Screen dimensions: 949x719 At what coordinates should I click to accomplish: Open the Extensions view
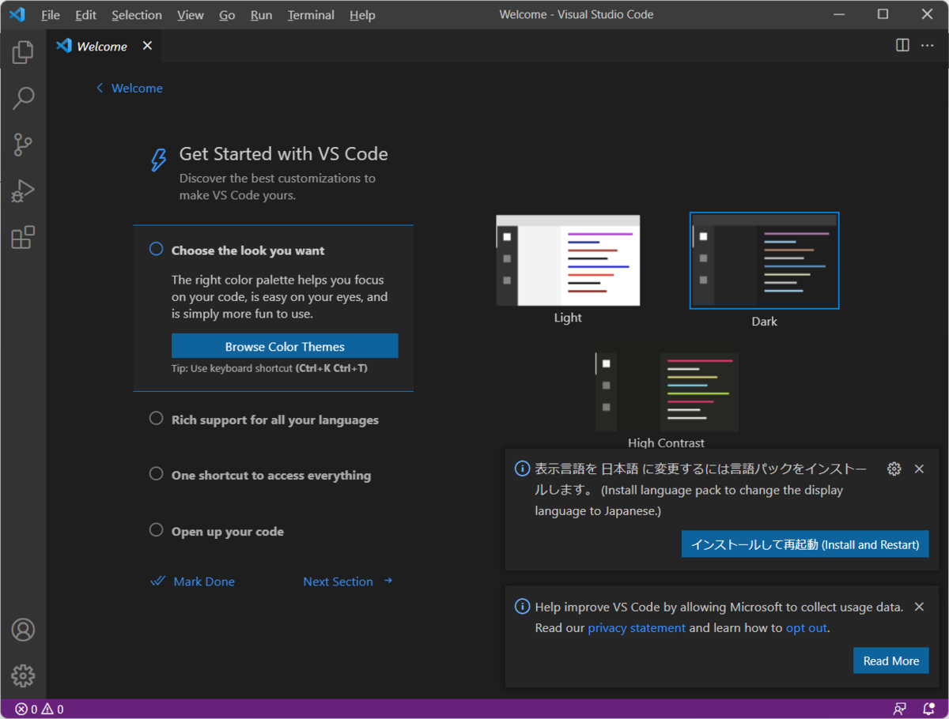pyautogui.click(x=23, y=237)
